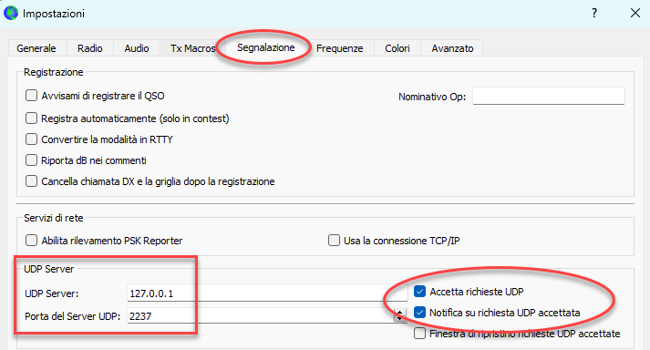Go to the Avanzato tab
Image resolution: width=650 pixels, height=350 pixels.
[452, 48]
